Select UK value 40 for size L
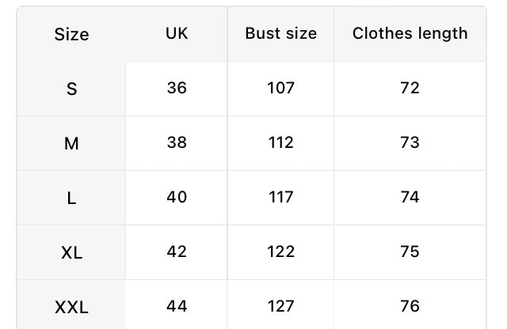This screenshot has width=507, height=329. (177, 197)
